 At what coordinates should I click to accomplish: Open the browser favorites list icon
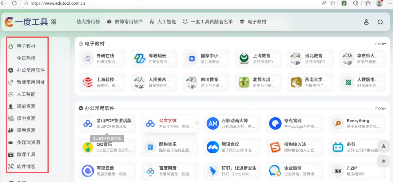(368, 3)
